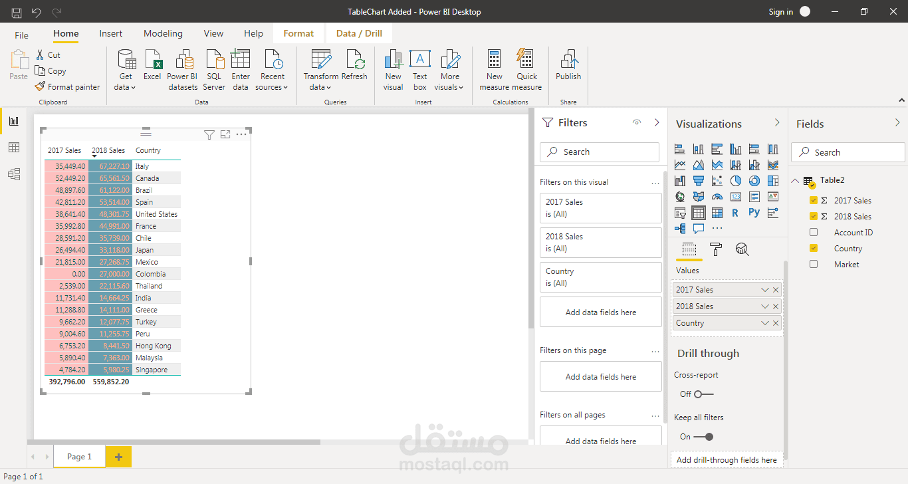Viewport: 908px width, 484px height.
Task: Click the filter icon on the table visual
Action: pyautogui.click(x=209, y=135)
